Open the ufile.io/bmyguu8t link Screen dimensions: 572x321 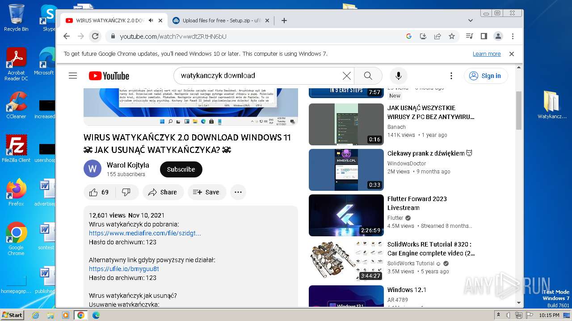tap(124, 269)
